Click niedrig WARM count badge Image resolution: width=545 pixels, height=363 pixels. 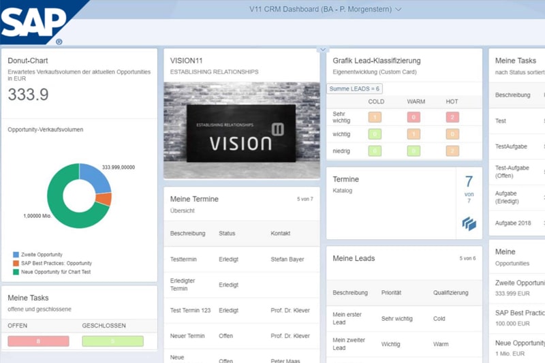[x=414, y=151]
